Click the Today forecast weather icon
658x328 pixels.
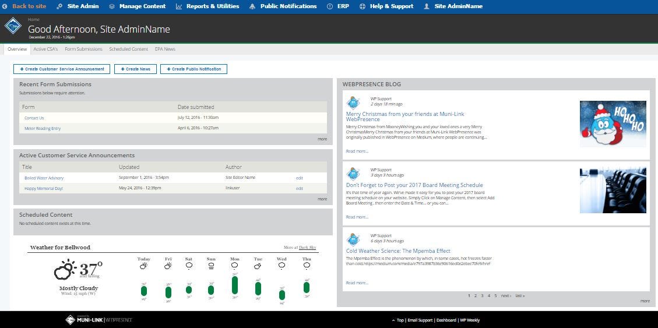143,266
